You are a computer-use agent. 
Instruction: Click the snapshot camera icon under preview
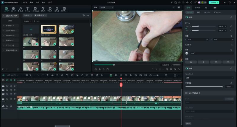171,69
